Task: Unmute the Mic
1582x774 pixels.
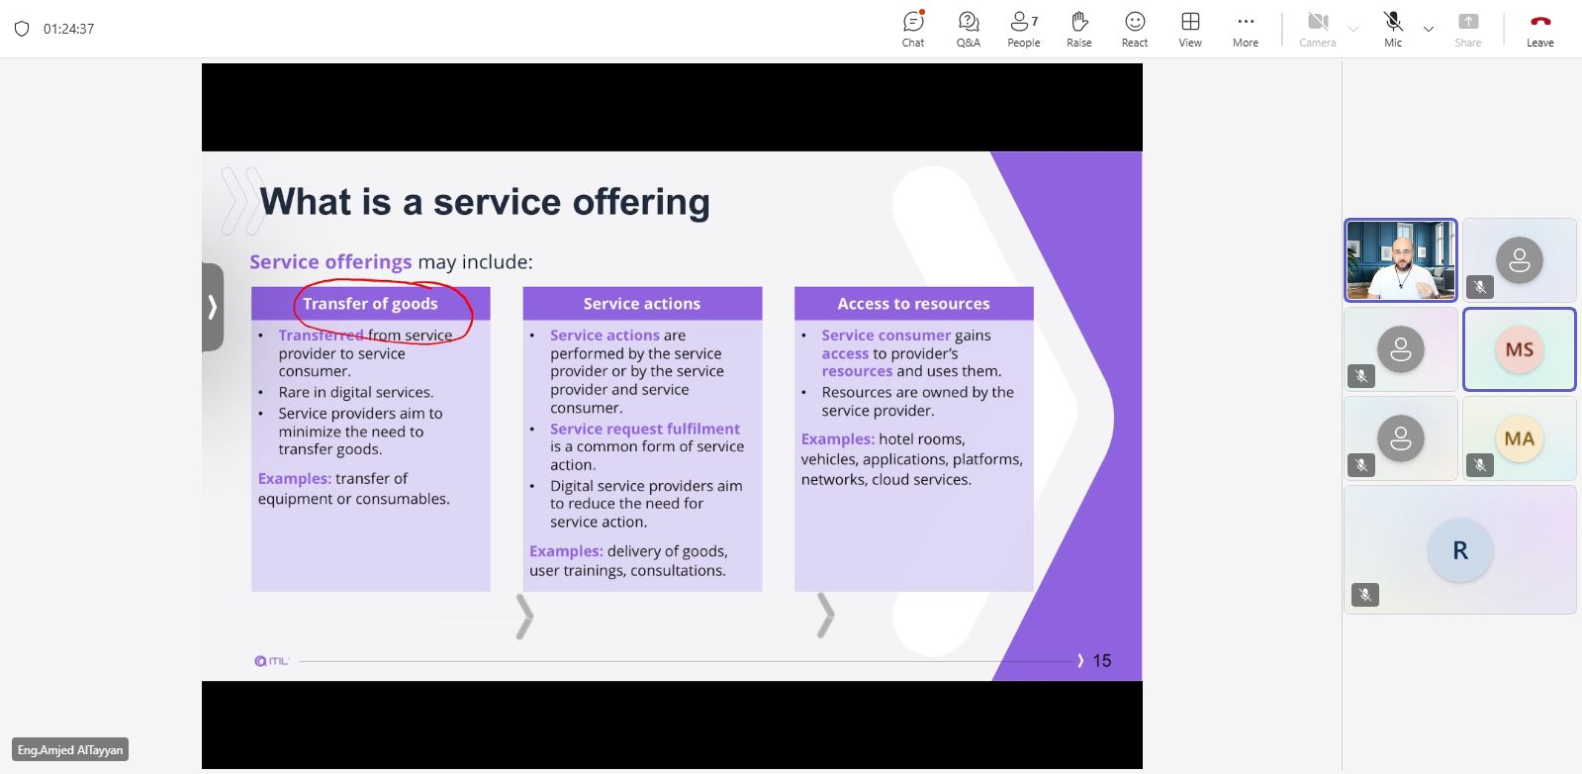Action: pos(1393,29)
